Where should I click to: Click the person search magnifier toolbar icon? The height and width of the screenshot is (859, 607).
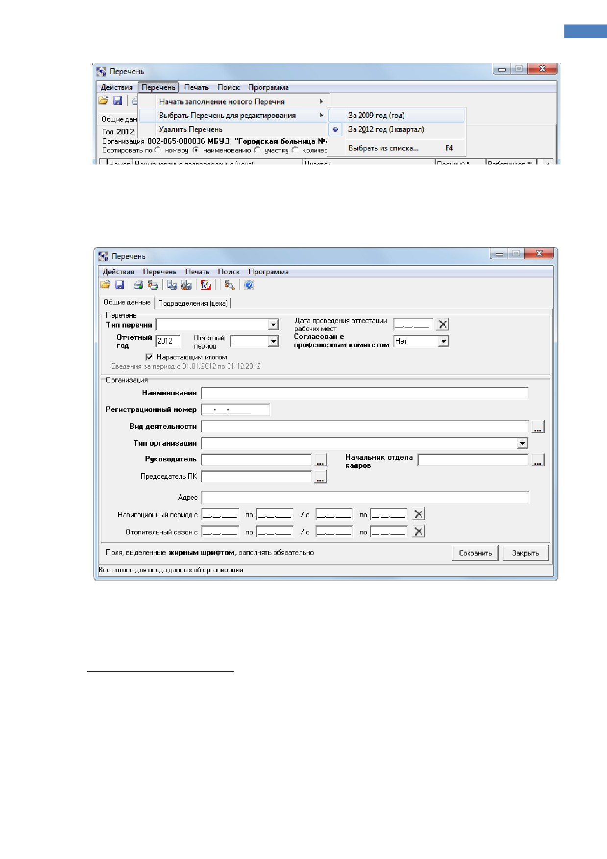point(229,285)
